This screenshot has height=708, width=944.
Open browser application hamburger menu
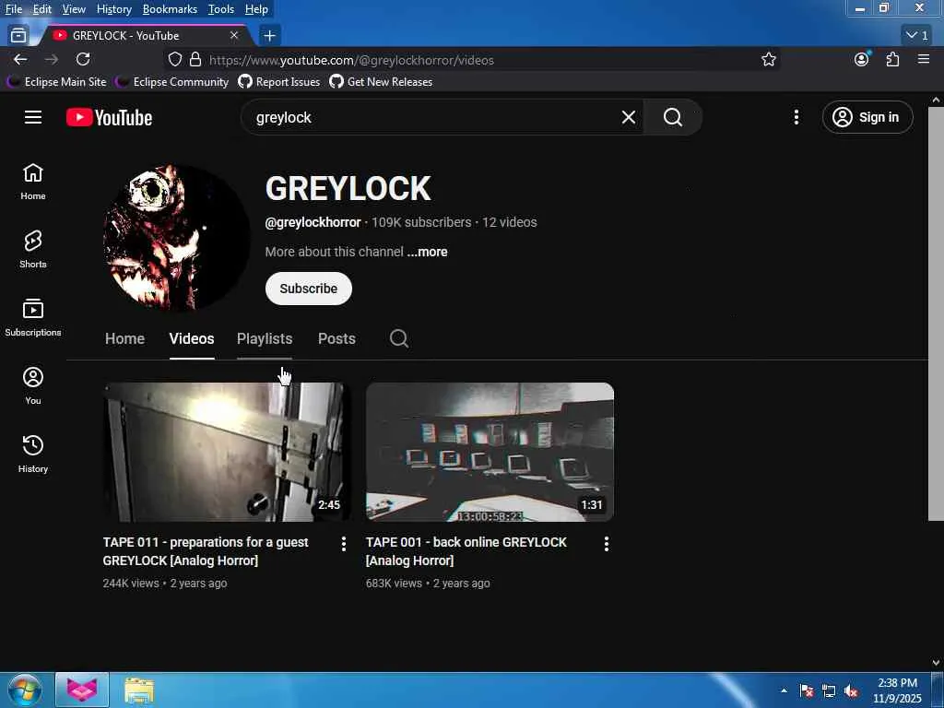924,59
